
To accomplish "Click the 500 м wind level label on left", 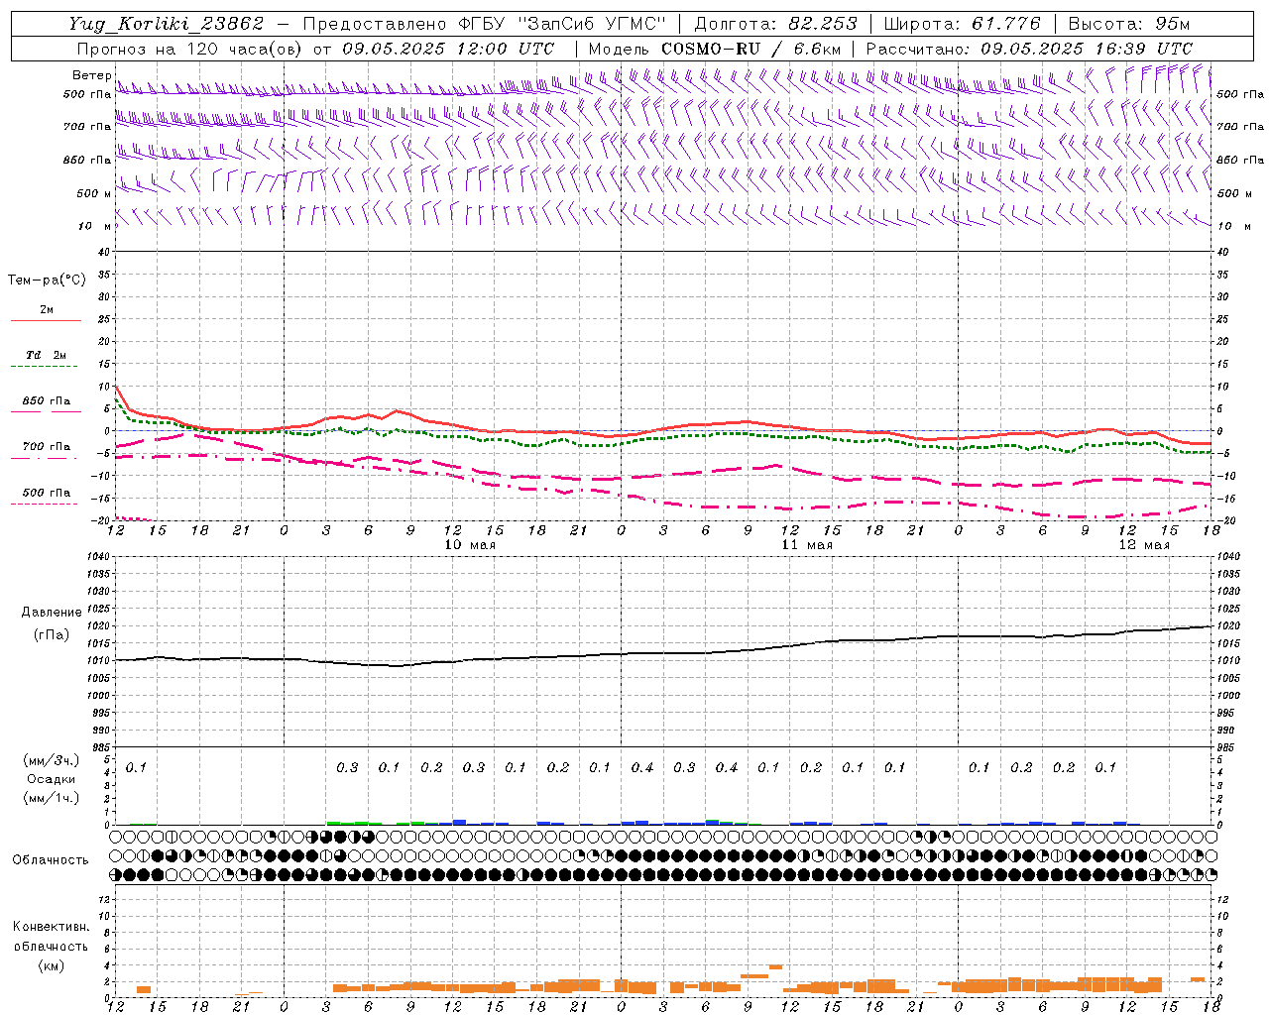I will pyautogui.click(x=93, y=193).
